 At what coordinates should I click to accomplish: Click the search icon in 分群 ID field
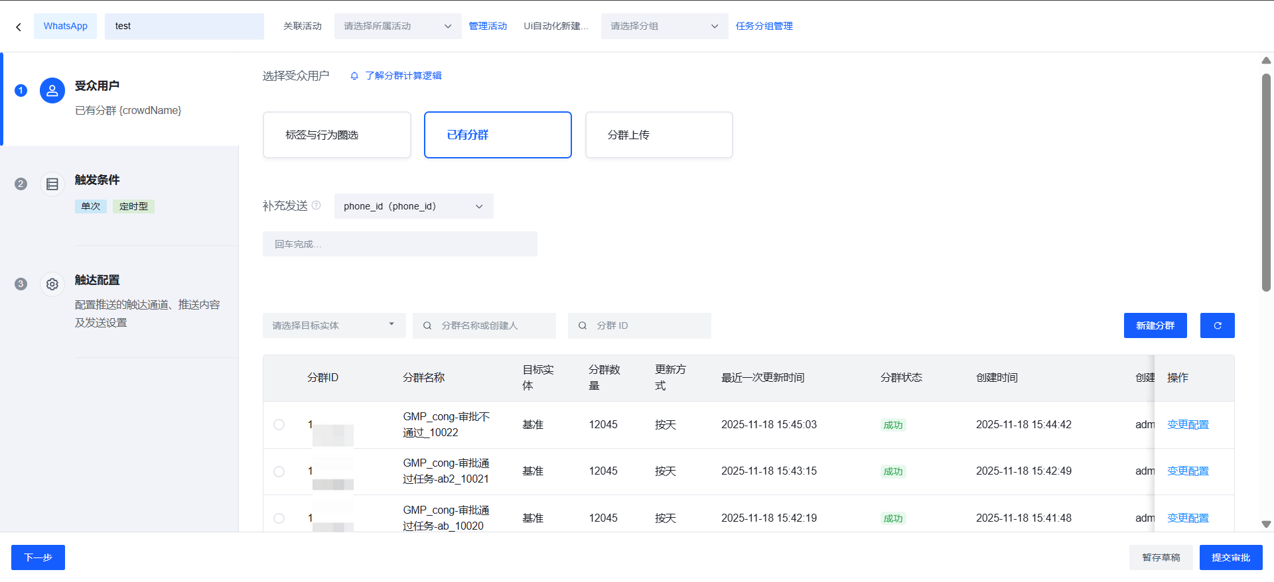[x=583, y=325]
